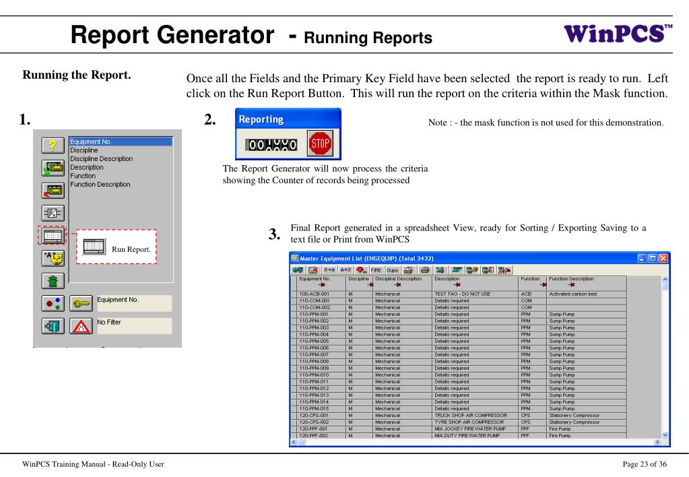Open the mask function button

tap(53, 213)
